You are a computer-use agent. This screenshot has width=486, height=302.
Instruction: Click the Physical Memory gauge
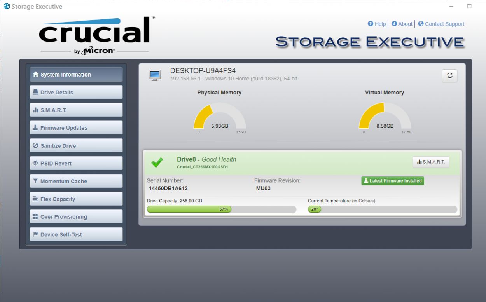pyautogui.click(x=220, y=116)
